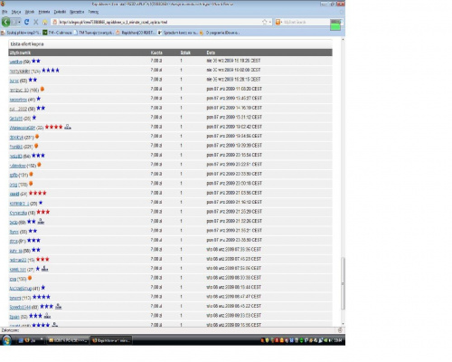This screenshot has height=362, width=452.
Task: Open the Edycja menu
Action: [x=16, y=12]
